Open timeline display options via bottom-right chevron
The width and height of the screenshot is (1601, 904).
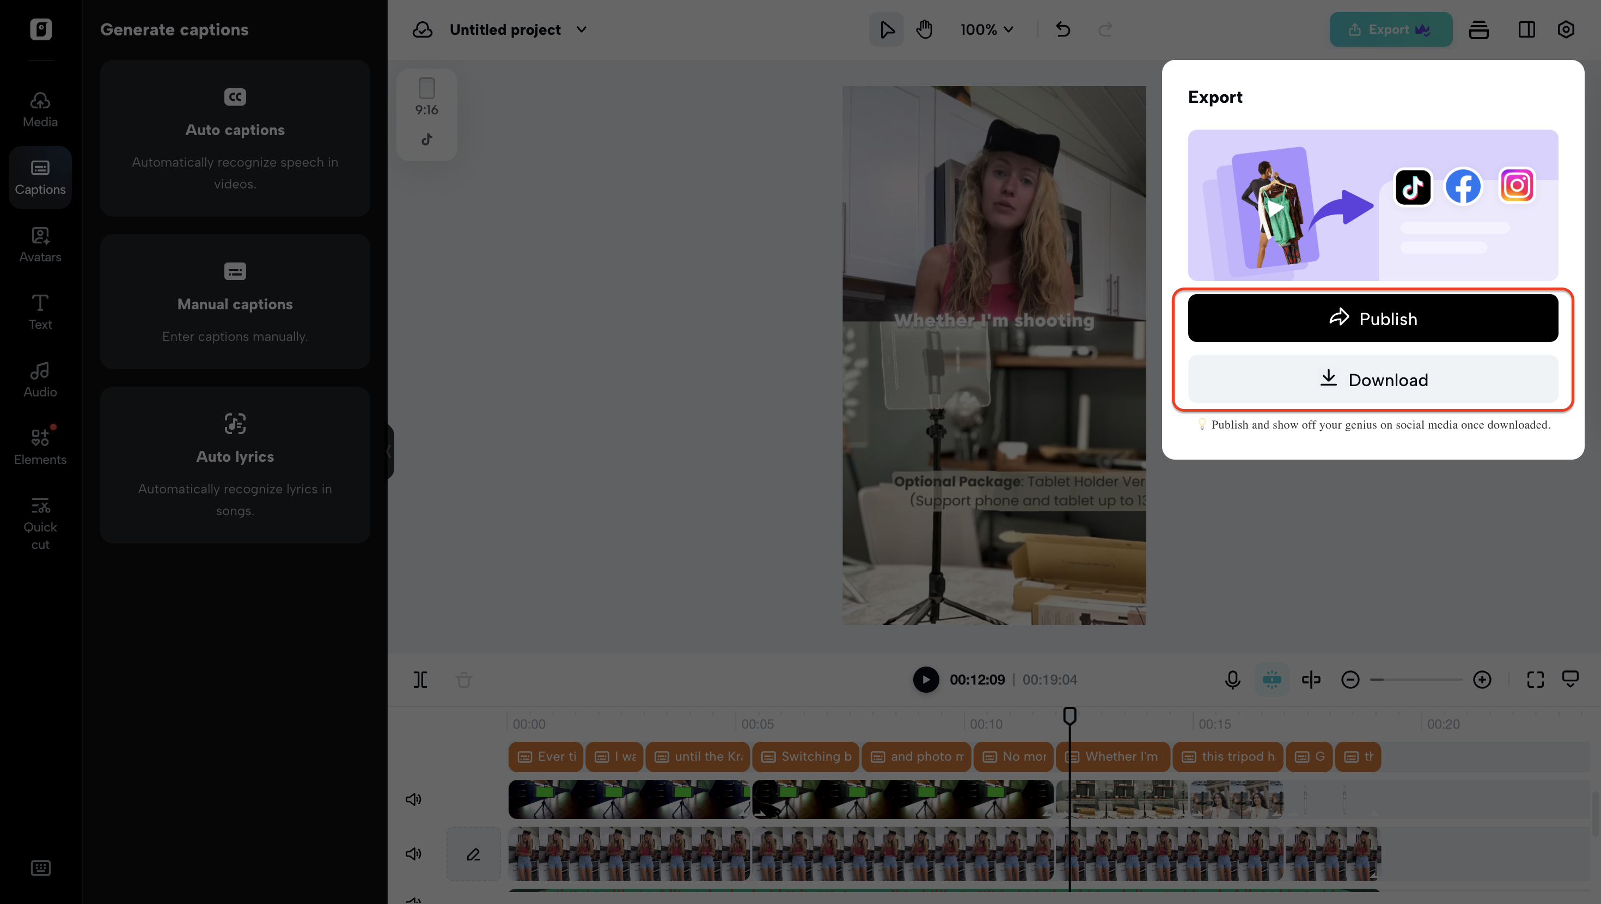[1571, 680]
